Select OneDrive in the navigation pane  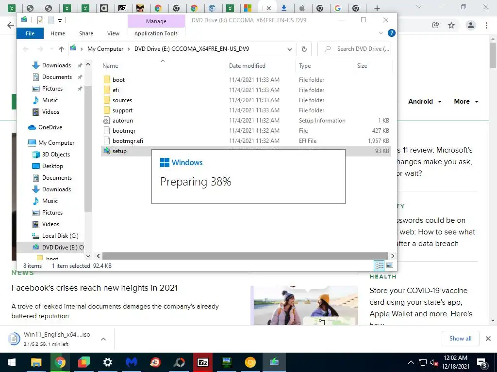click(50, 127)
